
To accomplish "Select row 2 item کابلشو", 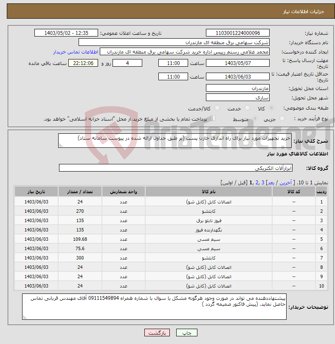I will [x=208, y=211].
